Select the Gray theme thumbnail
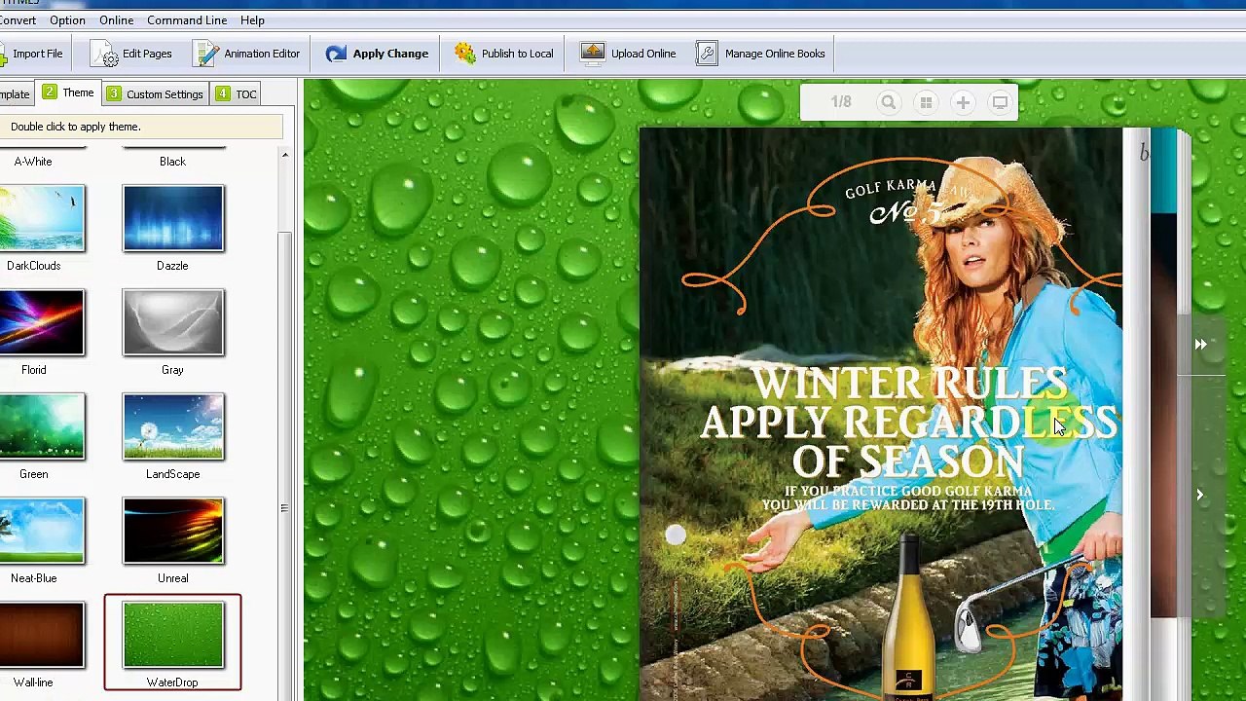Viewport: 1246px width, 701px height. pyautogui.click(x=173, y=323)
